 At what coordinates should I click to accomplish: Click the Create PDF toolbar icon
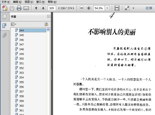(x=5, y=8)
